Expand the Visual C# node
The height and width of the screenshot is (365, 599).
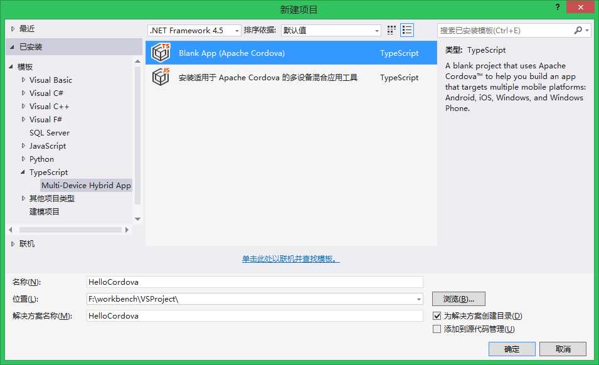coord(23,93)
